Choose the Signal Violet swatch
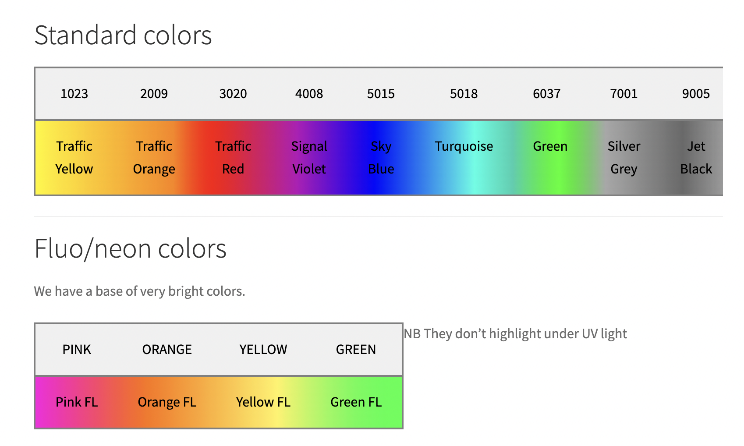Screen dimensions: 744x446 309,157
